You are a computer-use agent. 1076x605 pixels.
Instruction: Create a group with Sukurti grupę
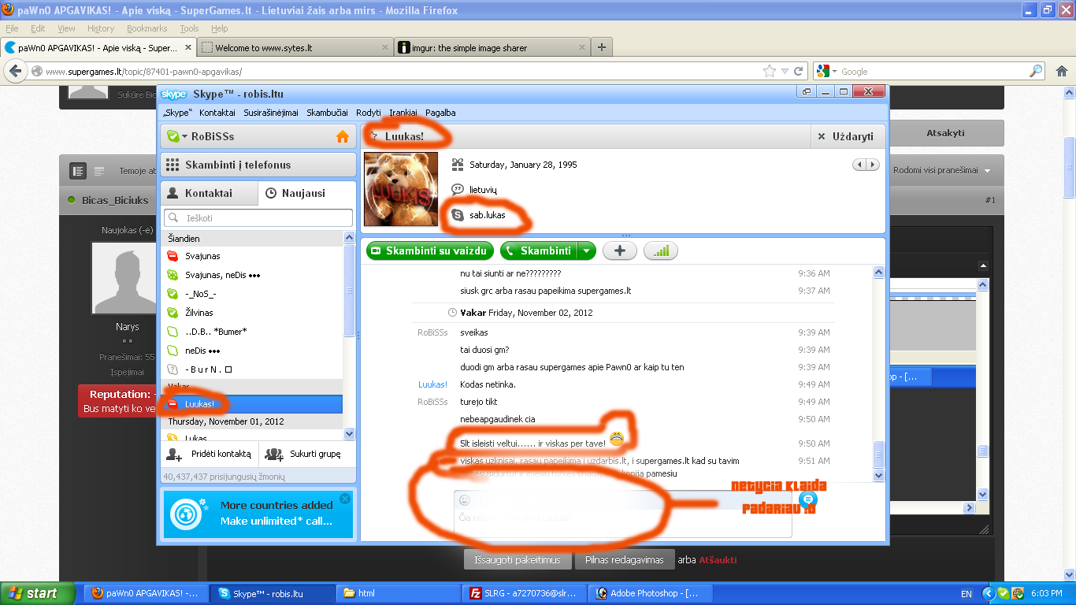(x=302, y=455)
